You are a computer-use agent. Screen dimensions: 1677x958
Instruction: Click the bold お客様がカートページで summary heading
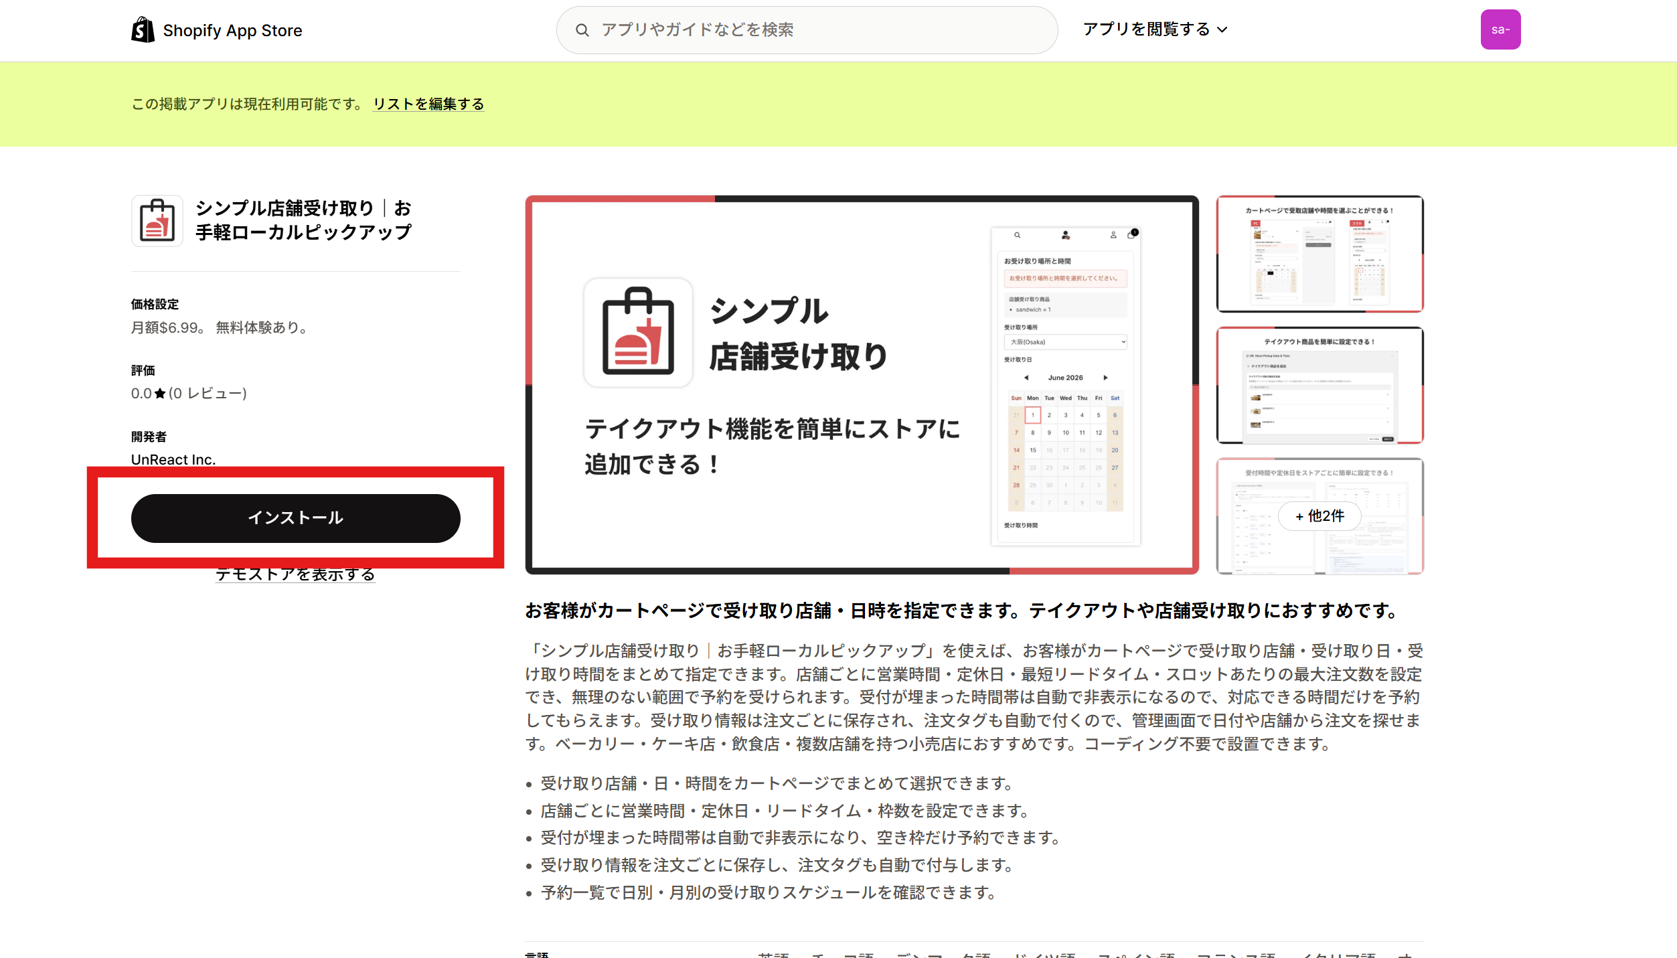click(x=961, y=611)
